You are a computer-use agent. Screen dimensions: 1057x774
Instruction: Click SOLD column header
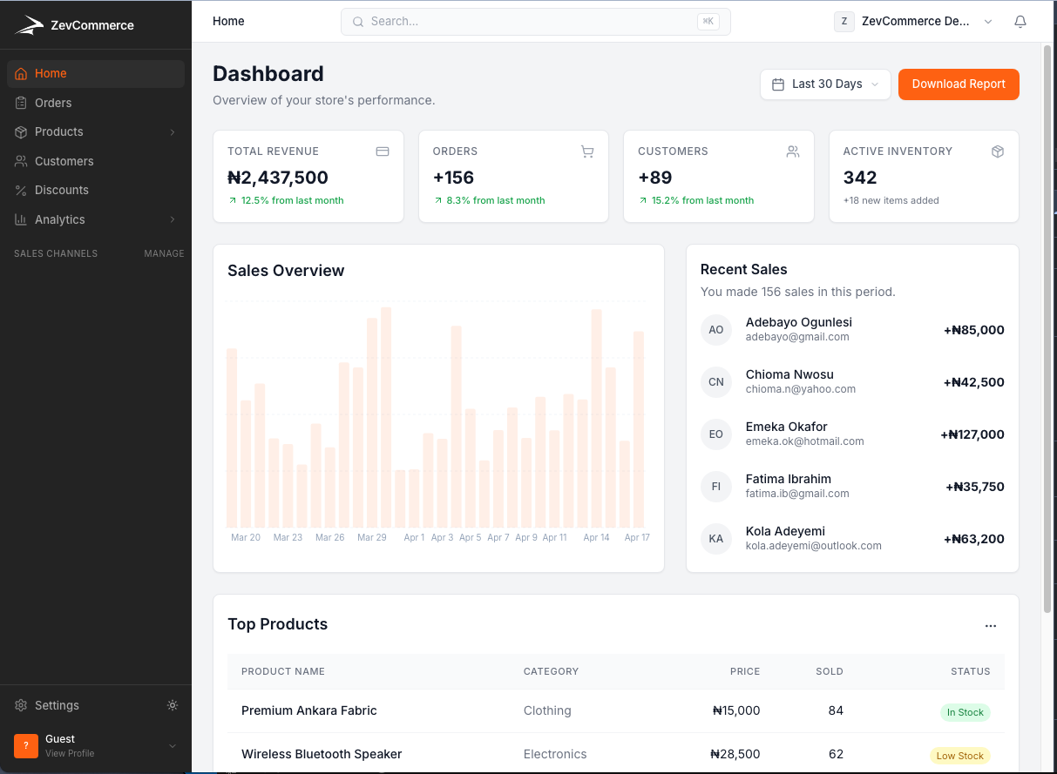(830, 672)
